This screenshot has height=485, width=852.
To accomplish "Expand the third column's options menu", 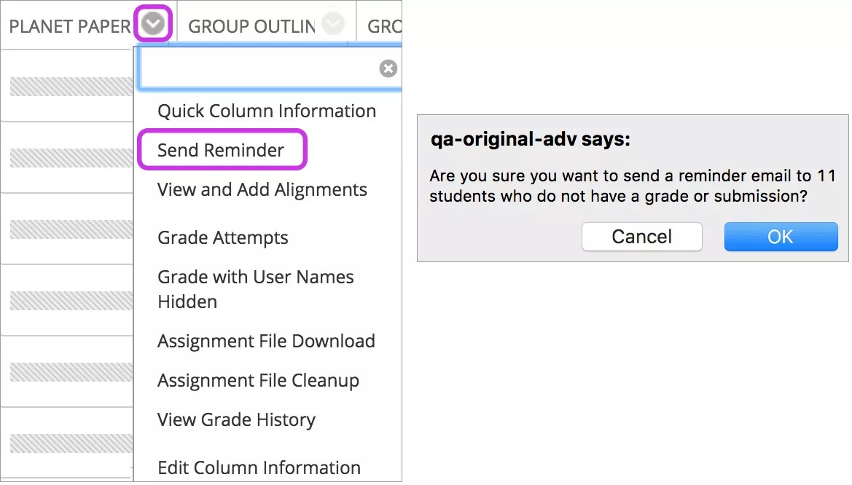I will 394,23.
